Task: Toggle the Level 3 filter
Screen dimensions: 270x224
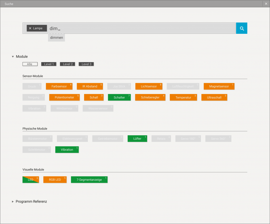Action: tap(86, 64)
